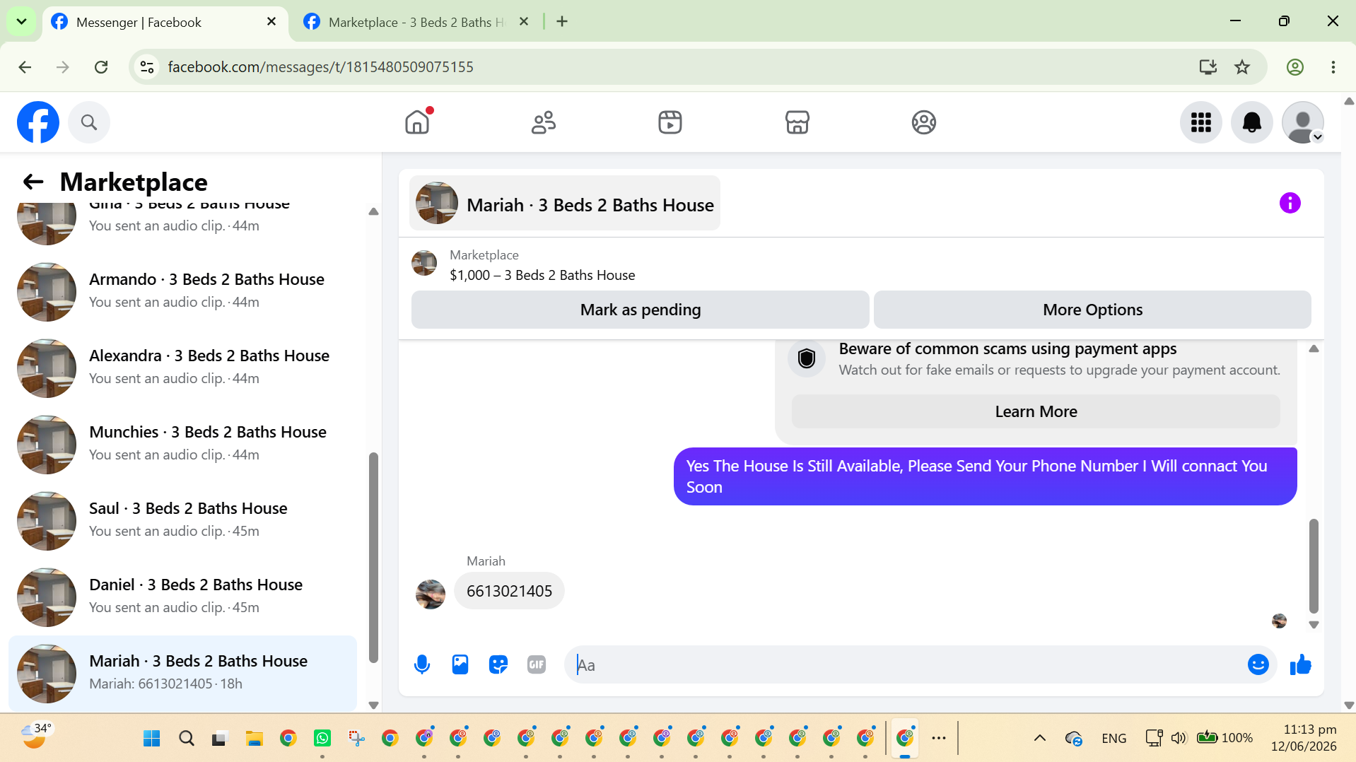
Task: Click Mariah's 6613021405 message bubble
Action: [509, 591]
